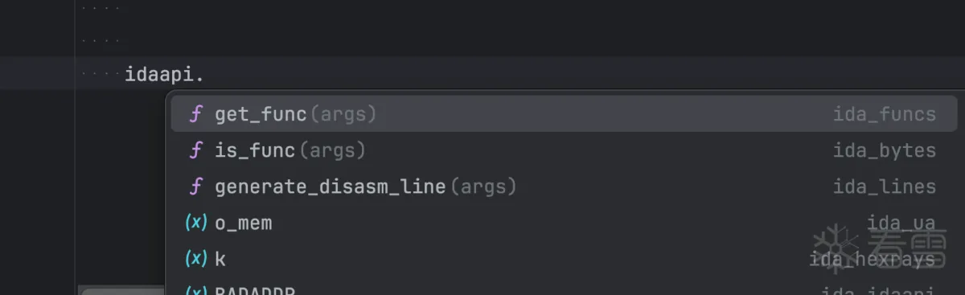The height and width of the screenshot is (295, 965).
Task: Choose the k variable suggestion
Action: coord(564,259)
